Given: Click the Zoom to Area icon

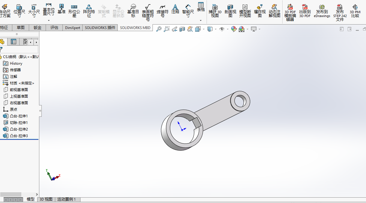Looking at the screenshot, I should pyautogui.click(x=167, y=29).
